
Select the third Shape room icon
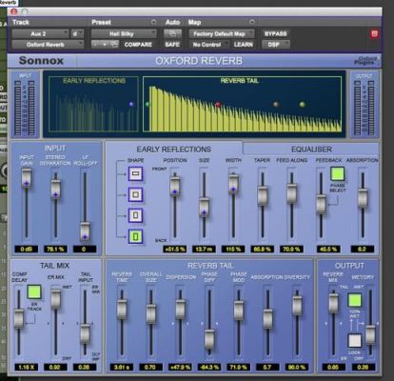[135, 215]
